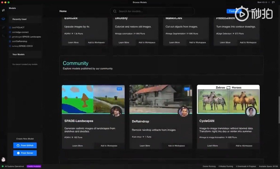Add CycleGAN to Workspace

click(244, 146)
